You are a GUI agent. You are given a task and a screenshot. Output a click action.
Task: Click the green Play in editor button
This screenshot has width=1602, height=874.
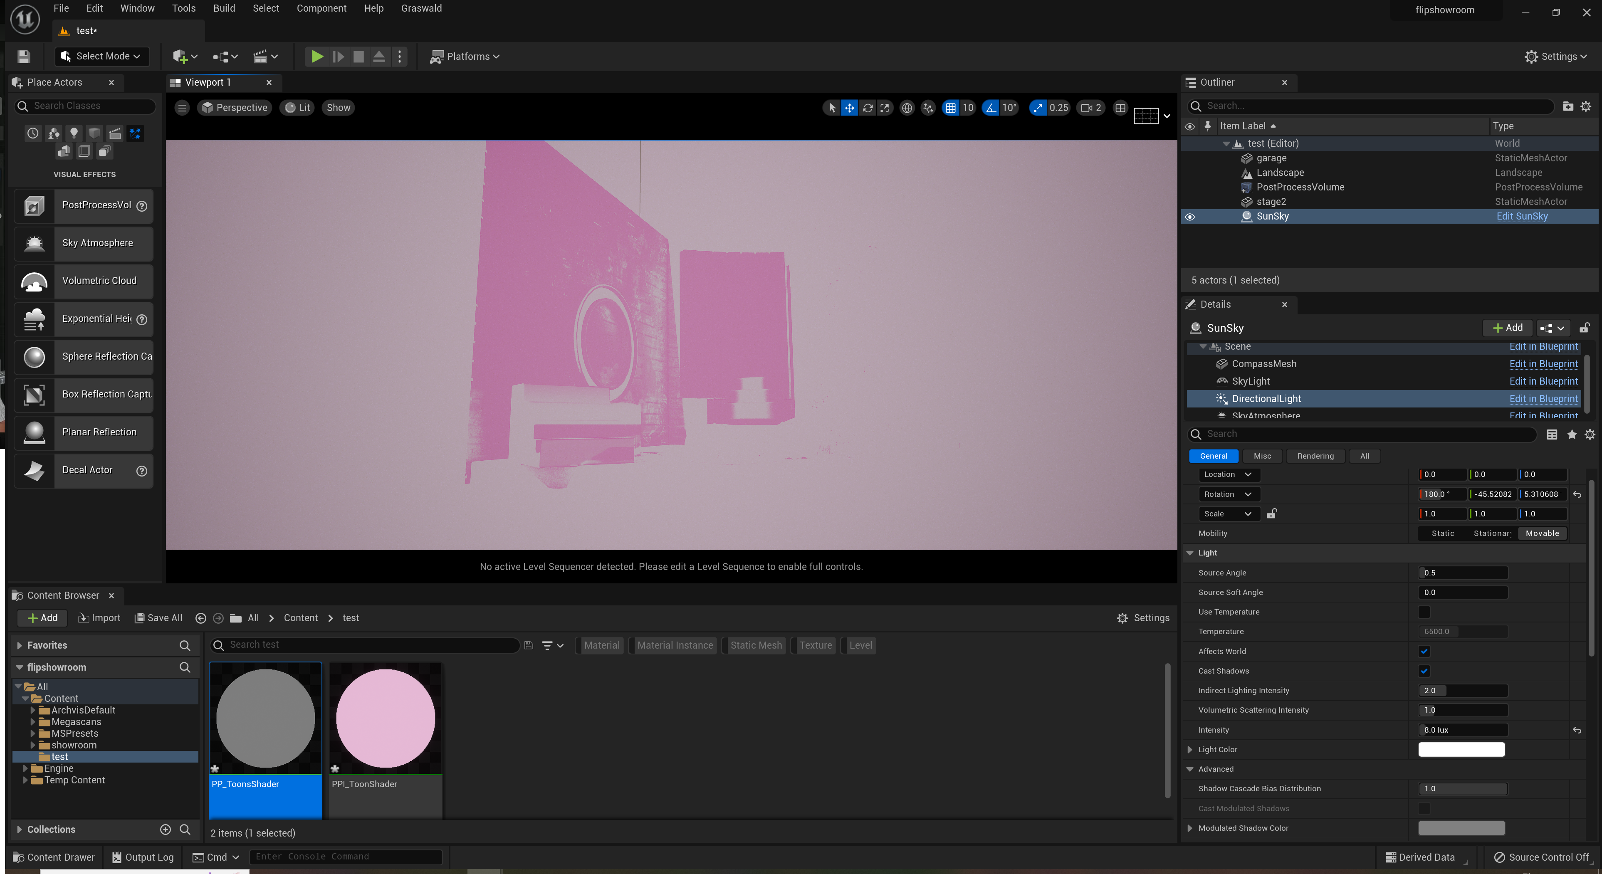pyautogui.click(x=316, y=57)
